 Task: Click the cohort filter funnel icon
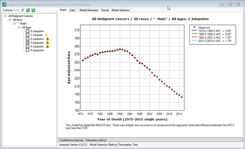click(x=22, y=10)
